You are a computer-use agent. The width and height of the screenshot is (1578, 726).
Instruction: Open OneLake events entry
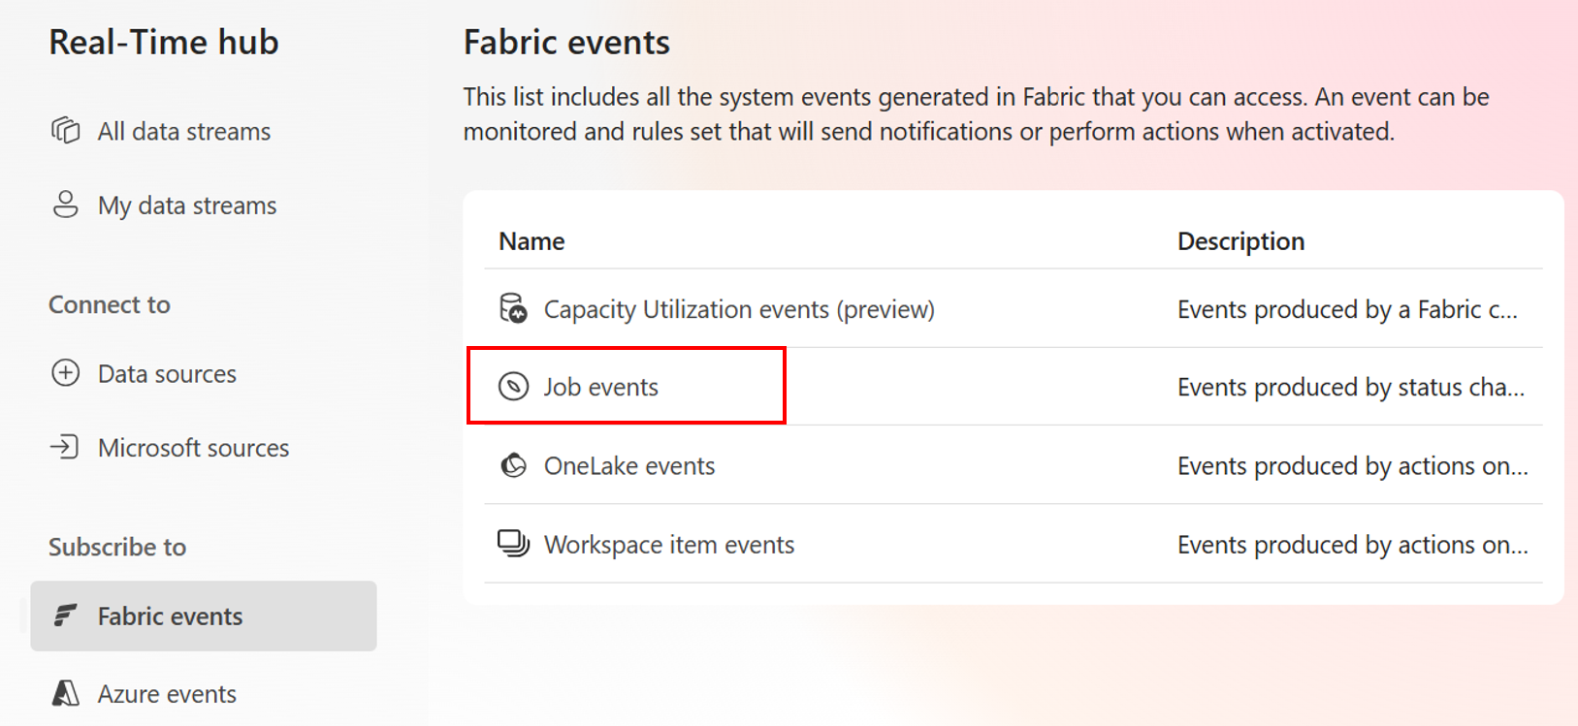point(629,465)
